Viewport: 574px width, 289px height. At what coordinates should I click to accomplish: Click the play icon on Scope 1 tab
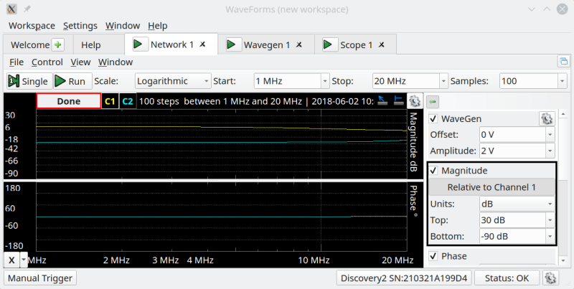click(328, 44)
